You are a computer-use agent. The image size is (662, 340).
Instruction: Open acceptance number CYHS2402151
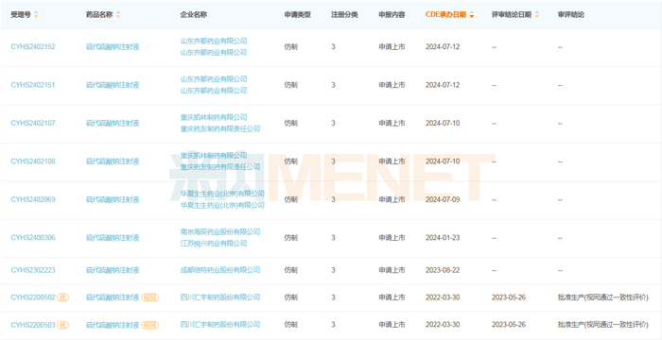pyautogui.click(x=33, y=85)
